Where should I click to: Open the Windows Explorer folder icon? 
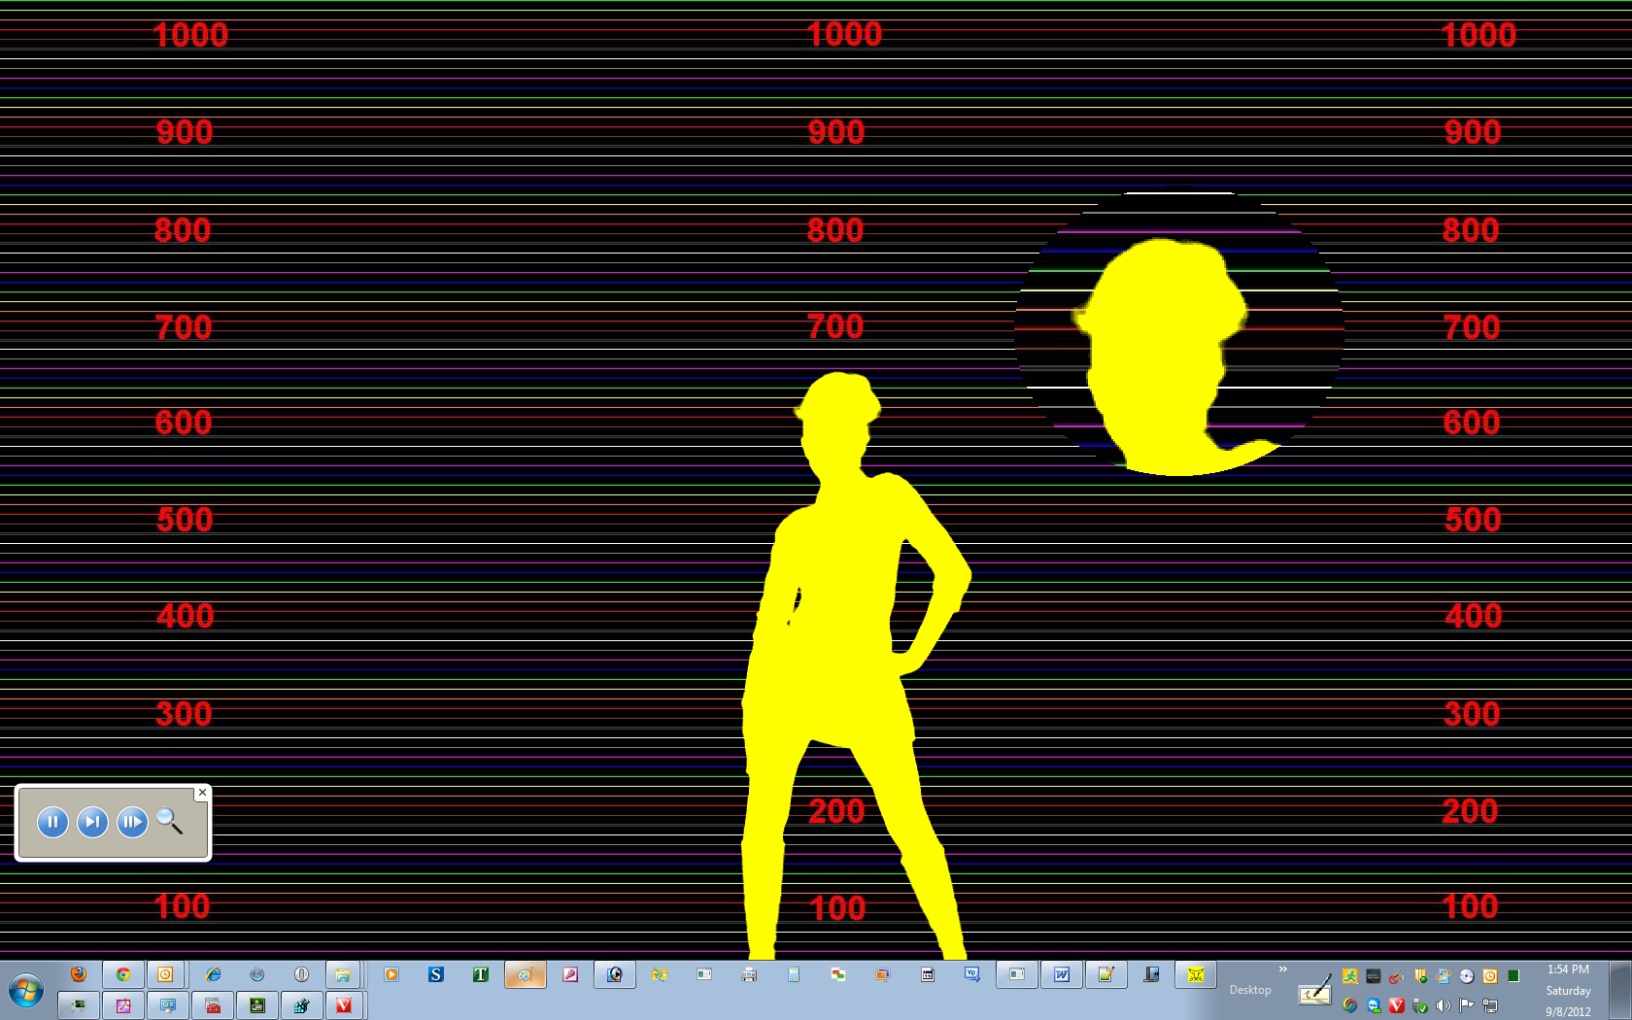(x=342, y=974)
